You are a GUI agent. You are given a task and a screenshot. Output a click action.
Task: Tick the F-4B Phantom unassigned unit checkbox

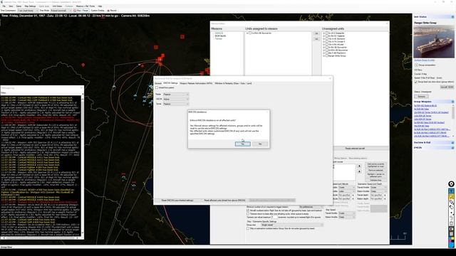[326, 53]
